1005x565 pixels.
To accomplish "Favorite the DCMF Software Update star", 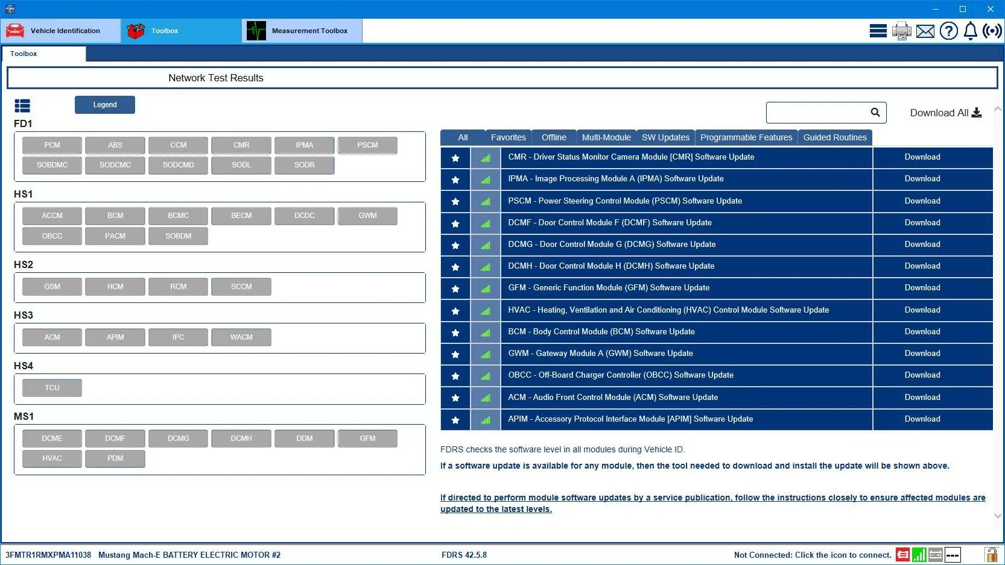I will 455,223.
